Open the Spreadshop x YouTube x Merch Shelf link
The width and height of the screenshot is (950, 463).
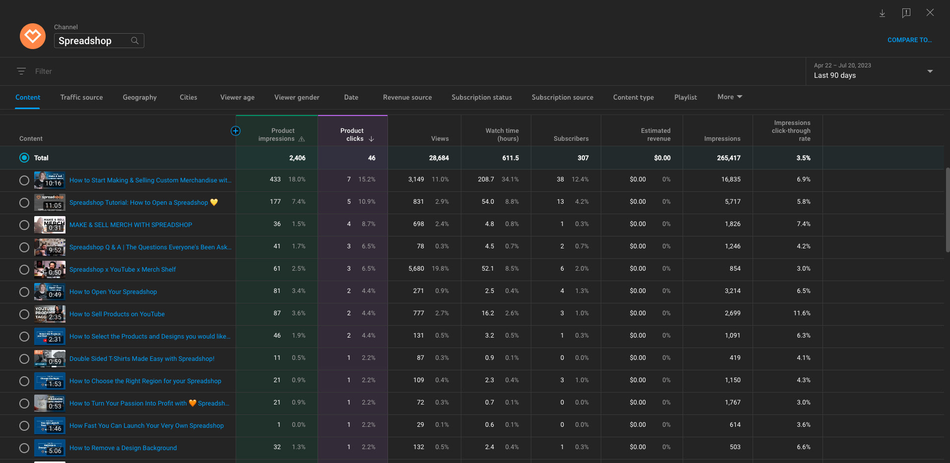(123, 270)
